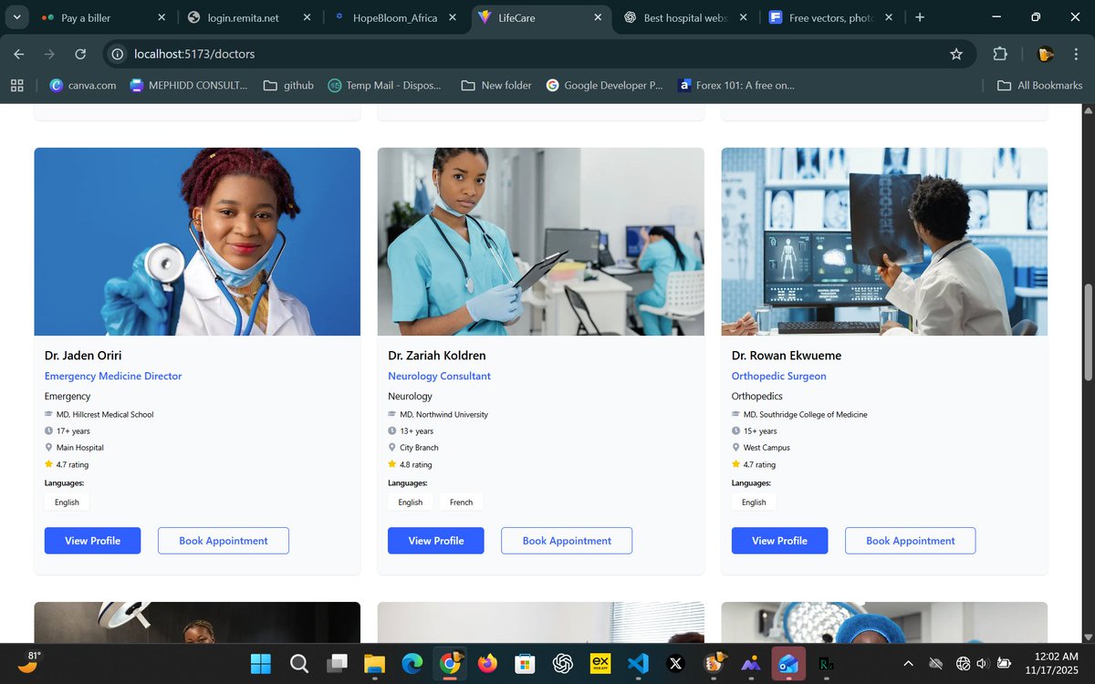Click the bookmark star in the address bar
Viewport: 1095px width, 684px height.
pos(956,55)
